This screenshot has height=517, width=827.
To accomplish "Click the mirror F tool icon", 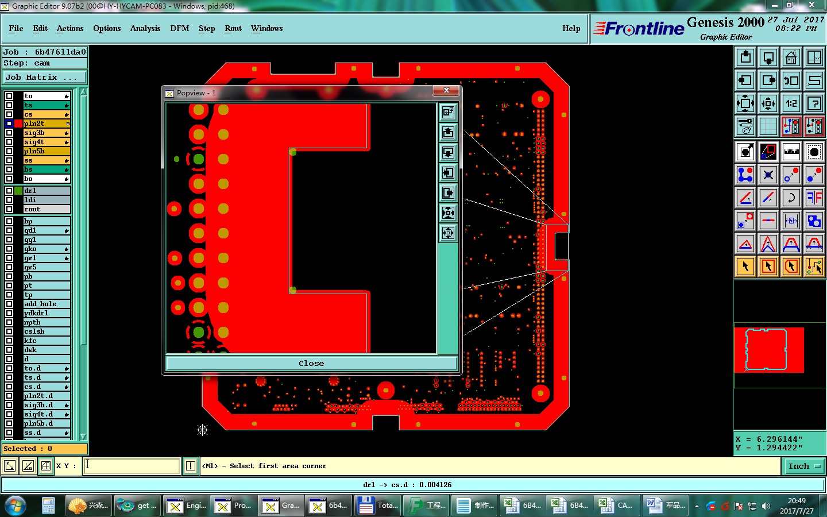I will (x=814, y=198).
